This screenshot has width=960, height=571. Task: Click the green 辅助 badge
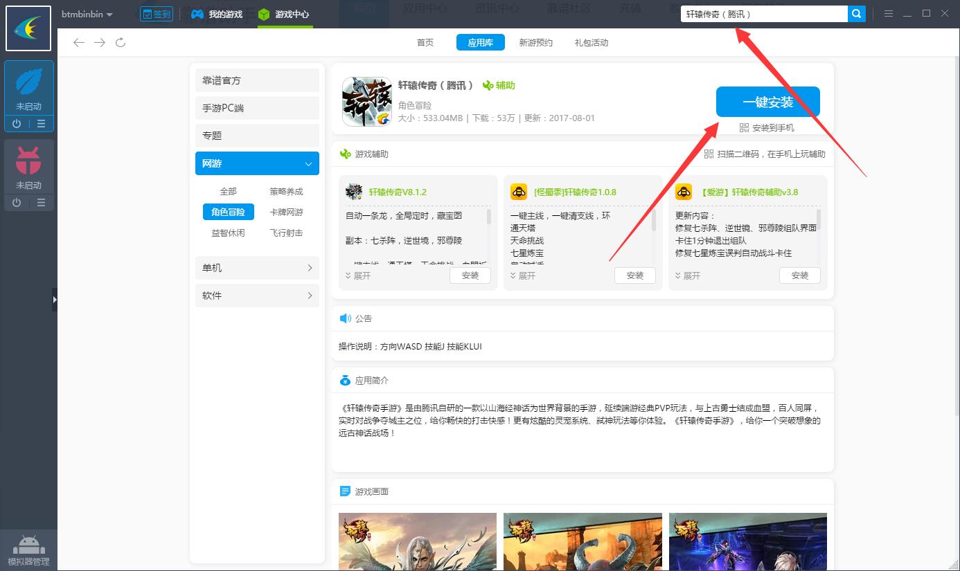[x=499, y=85]
